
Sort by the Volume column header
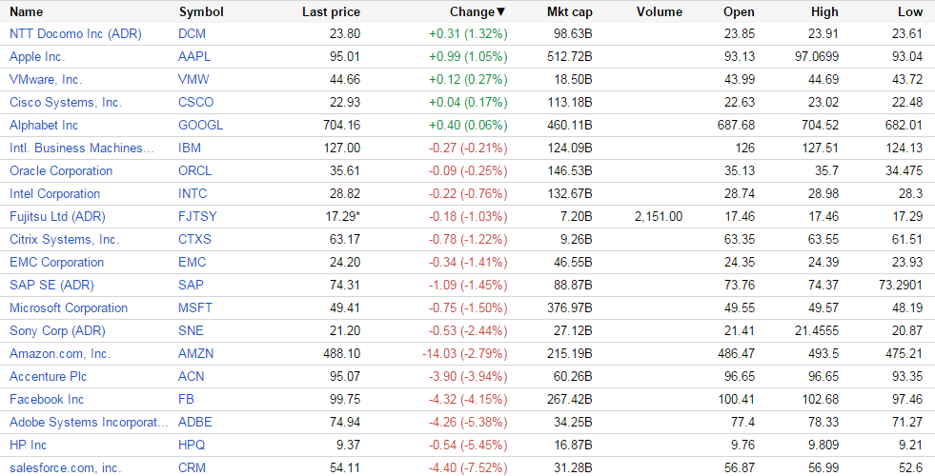tap(660, 11)
